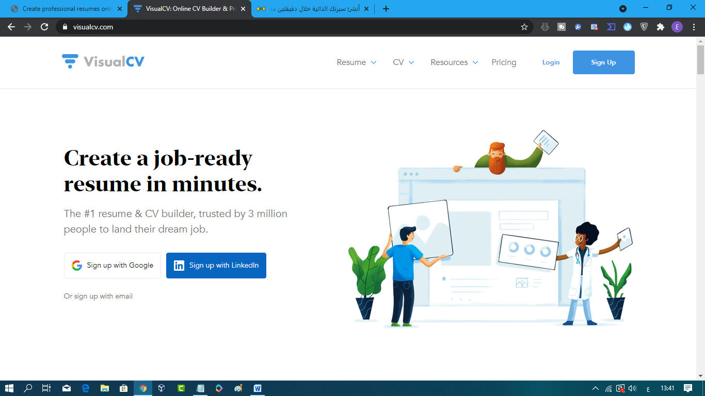
Task: Click Or sign up with email
Action: [98, 296]
